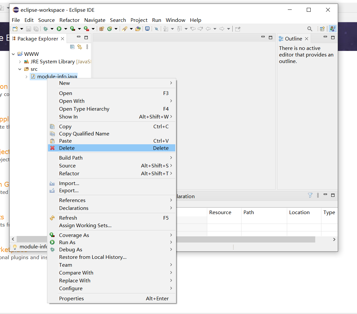The image size is (357, 314).
Task: Minimize the Package Explorer view
Action: [x=79, y=37]
